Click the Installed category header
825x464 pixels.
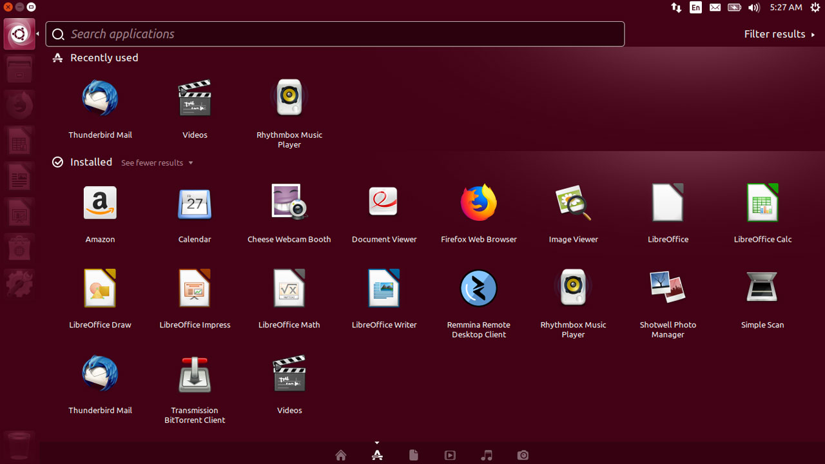point(91,162)
